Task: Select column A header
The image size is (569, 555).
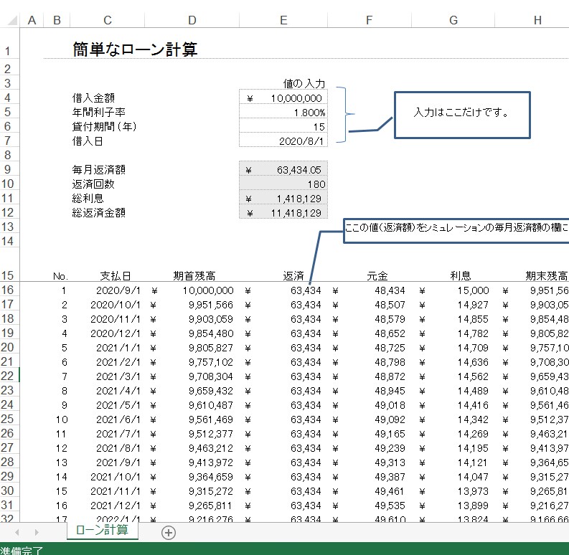Action: coord(32,20)
